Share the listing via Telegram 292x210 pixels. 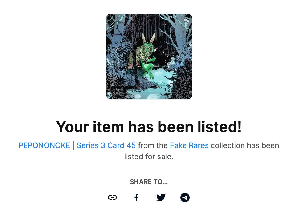pos(185,198)
